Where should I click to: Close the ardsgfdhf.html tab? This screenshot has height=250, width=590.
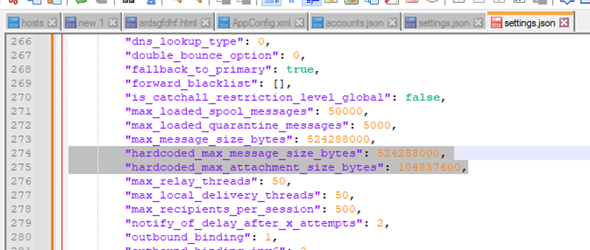[x=206, y=23]
